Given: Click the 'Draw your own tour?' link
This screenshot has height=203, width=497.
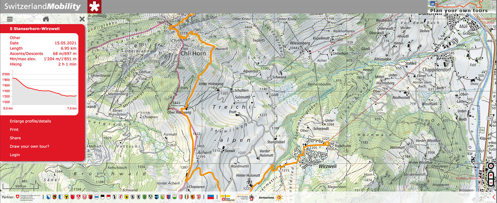Looking at the screenshot, I should pos(30,146).
